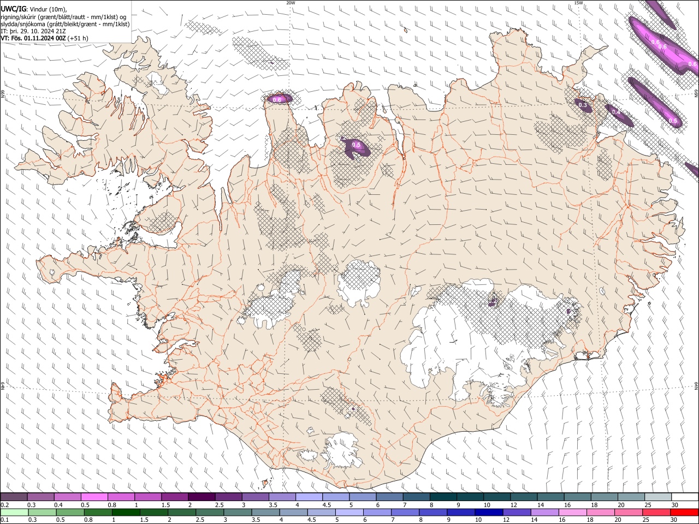Image resolution: width=699 pixels, height=524 pixels.
Task: Click the 'VT: Fös. 01.11.2024 00Z (+51 h)' line
Action: (45, 38)
